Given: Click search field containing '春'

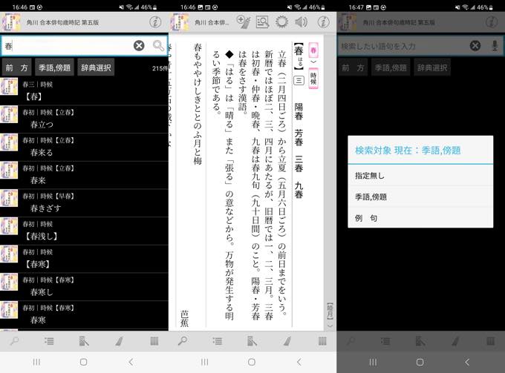Looking at the screenshot, I should point(67,46).
